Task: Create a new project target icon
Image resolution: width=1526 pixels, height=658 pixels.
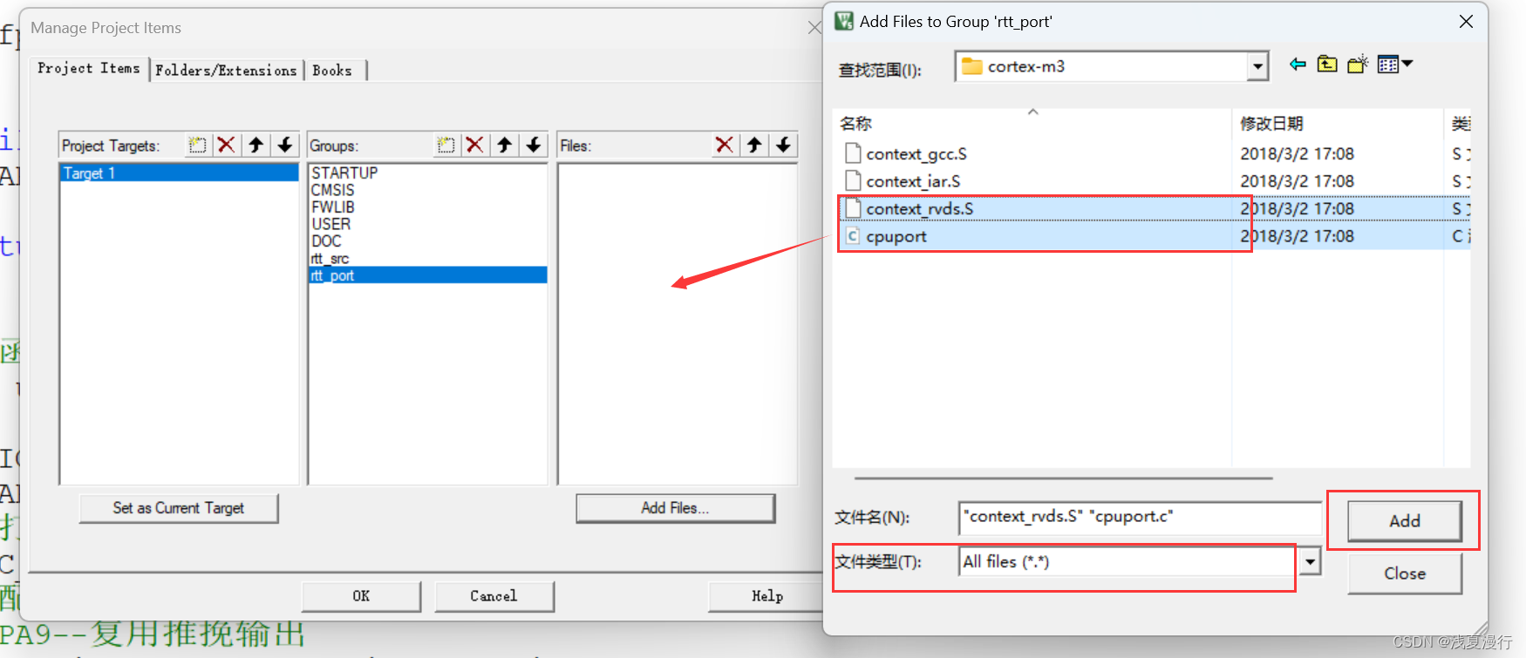Action: (198, 146)
